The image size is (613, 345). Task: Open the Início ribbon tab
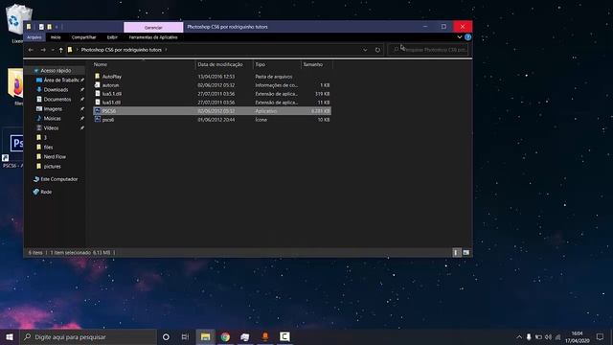click(56, 37)
